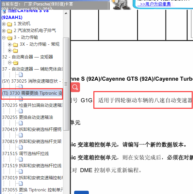Viewport: 193px width, 194px height.
Task: Select 32 - 自动离合器 — 变矩器 item
Action: coord(27,57)
